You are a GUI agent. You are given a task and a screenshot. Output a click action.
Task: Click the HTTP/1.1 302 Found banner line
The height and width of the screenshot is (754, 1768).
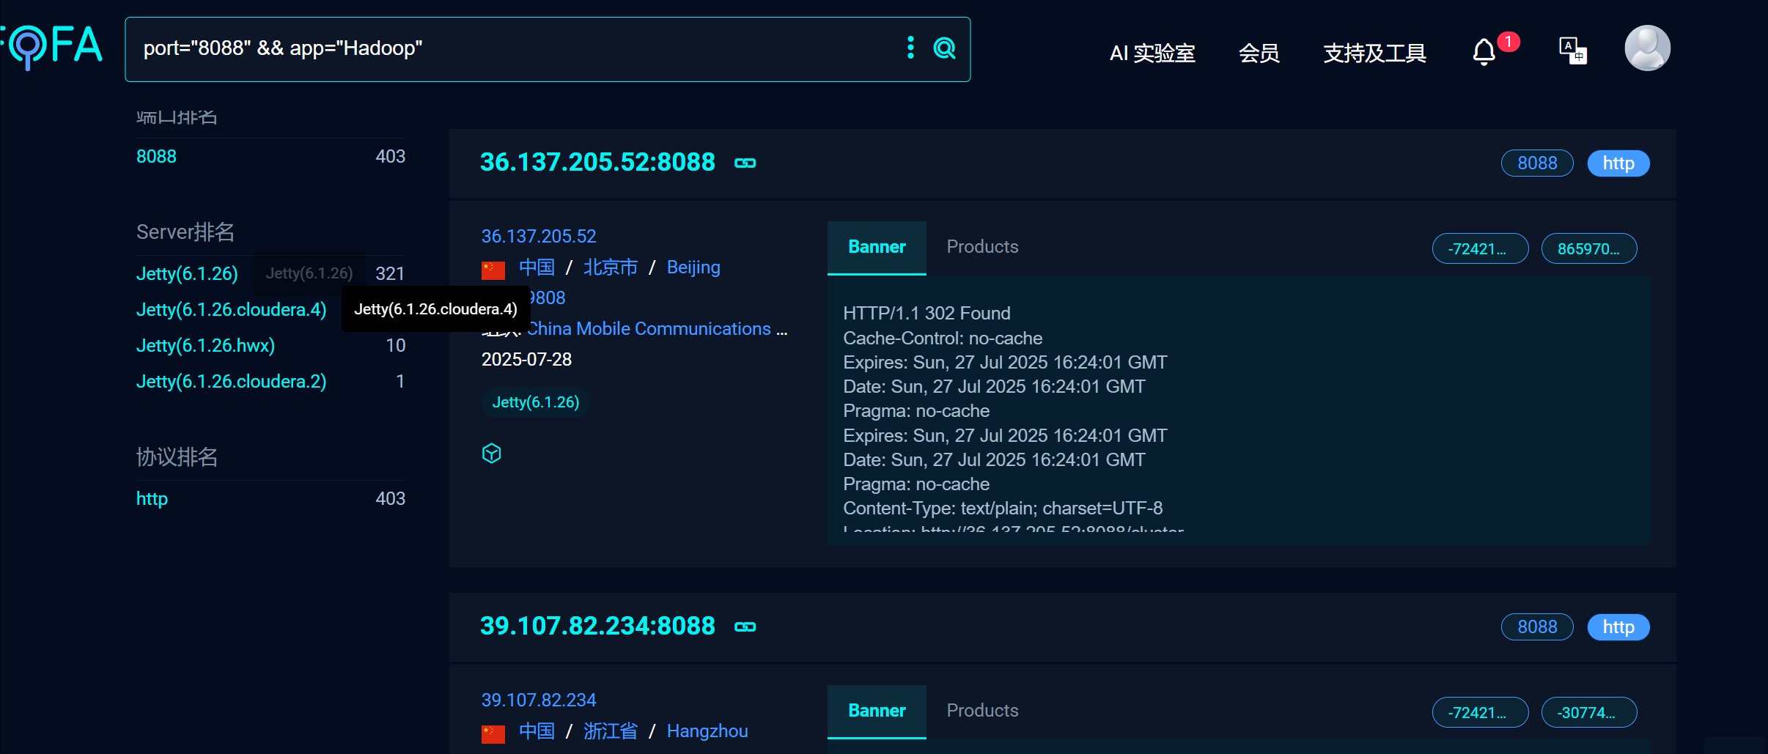click(927, 314)
